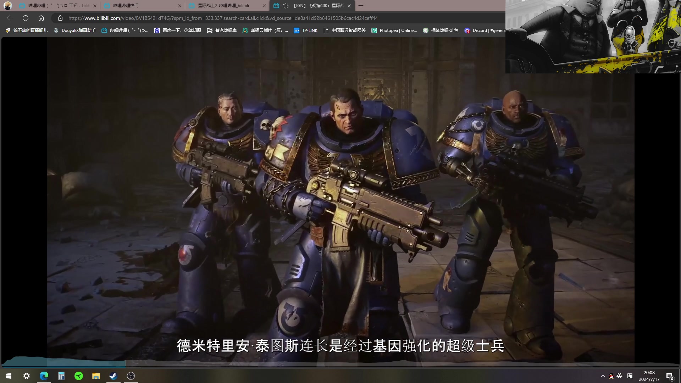Open OBS Studio from the taskbar
Image resolution: width=681 pixels, height=383 pixels.
pyautogui.click(x=131, y=376)
